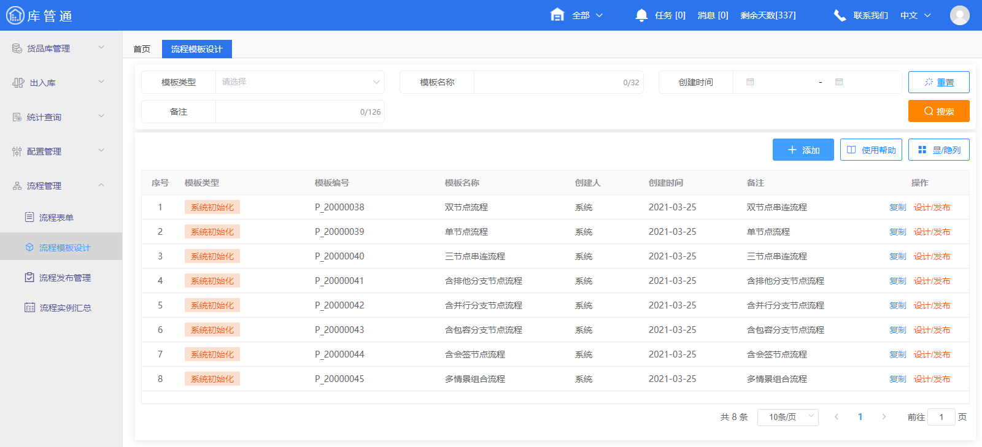Click 设计/发布 for 含排他分支节点流程 row
982x447 pixels.
click(932, 281)
